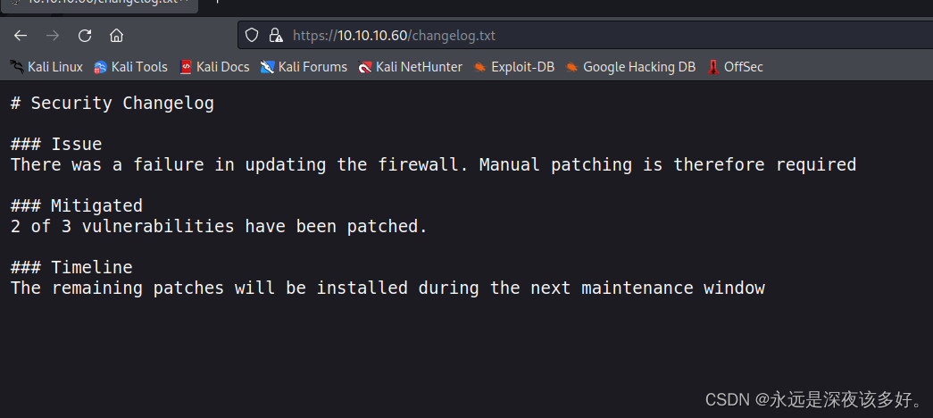Select the changelog.txt browser tab
Image resolution: width=933 pixels, height=418 pixels.
(x=89, y=3)
